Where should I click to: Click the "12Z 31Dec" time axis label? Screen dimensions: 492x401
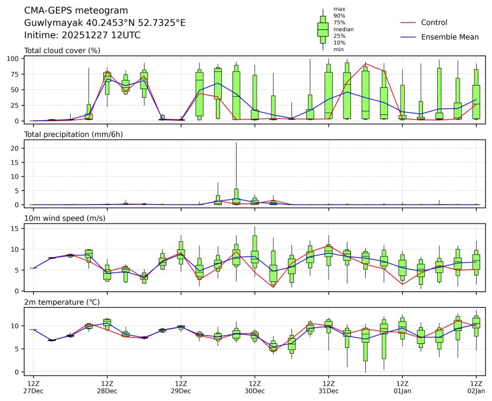(328, 387)
